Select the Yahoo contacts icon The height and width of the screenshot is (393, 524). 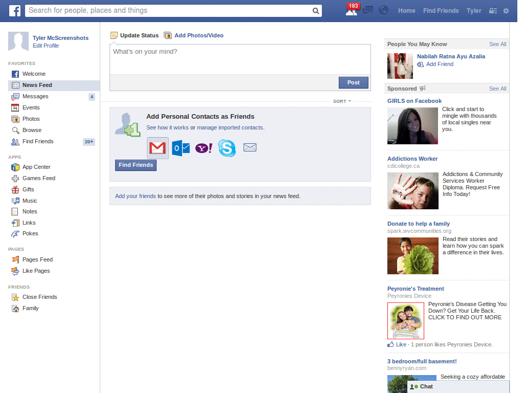coord(204,148)
